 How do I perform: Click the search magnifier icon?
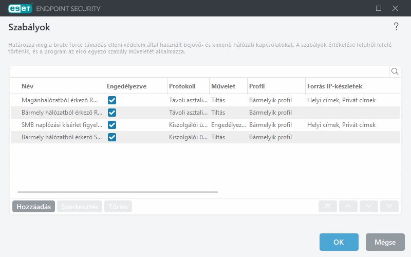point(395,71)
